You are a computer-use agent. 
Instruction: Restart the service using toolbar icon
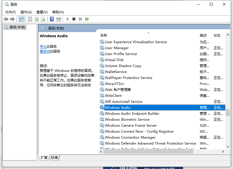click(87, 19)
